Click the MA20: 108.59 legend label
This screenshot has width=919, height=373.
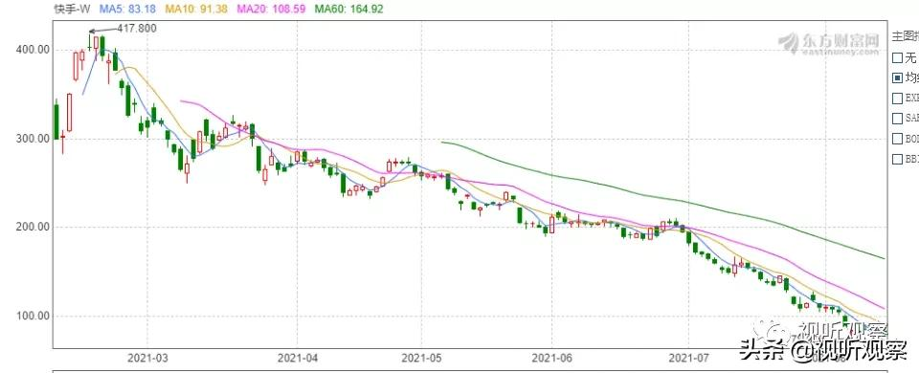[271, 9]
